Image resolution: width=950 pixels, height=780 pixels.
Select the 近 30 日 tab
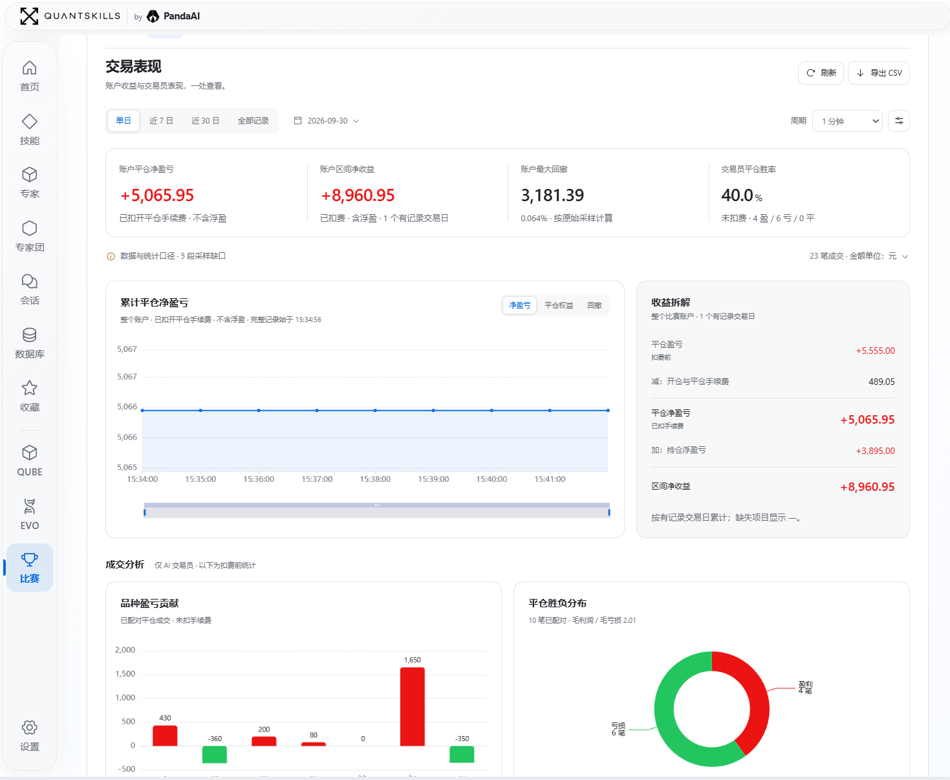(206, 121)
